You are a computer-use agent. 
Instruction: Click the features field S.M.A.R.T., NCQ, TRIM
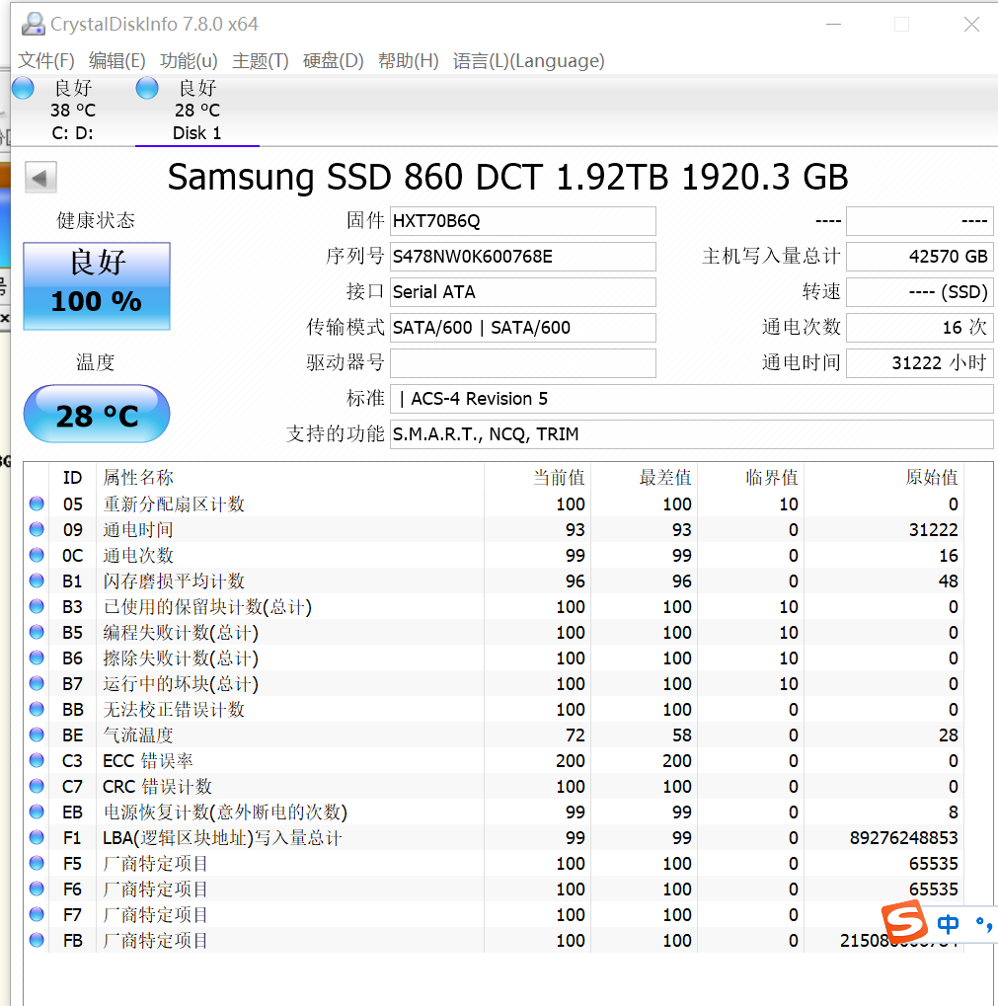coord(691,434)
